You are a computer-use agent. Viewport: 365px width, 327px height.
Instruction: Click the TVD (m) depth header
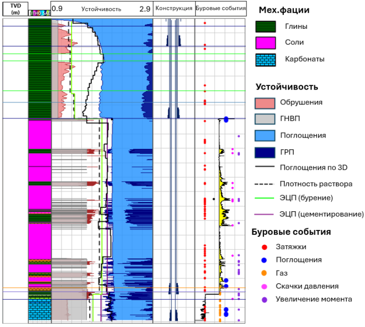(15, 9)
